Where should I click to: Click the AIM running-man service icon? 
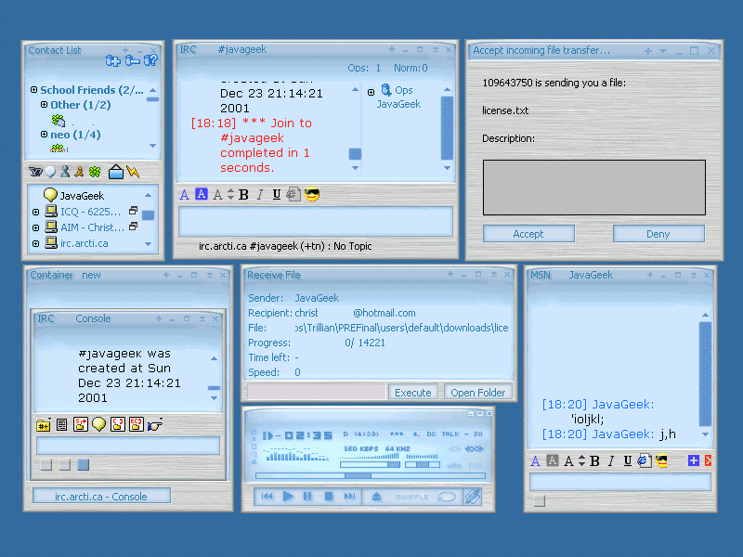[x=79, y=172]
